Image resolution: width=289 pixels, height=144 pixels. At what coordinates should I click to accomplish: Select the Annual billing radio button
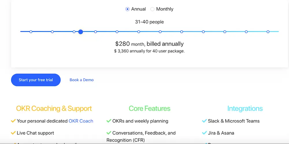coord(127,9)
